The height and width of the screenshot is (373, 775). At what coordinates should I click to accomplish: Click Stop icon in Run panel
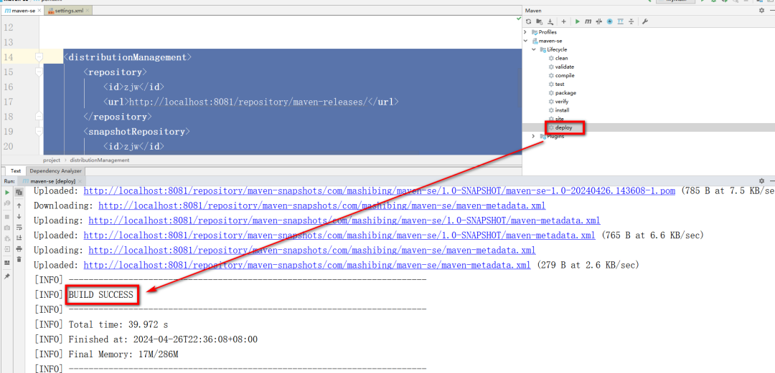click(7, 216)
